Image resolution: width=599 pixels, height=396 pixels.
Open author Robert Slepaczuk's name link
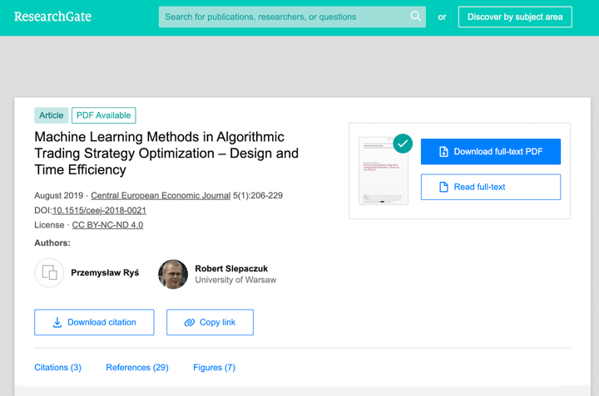[231, 269]
